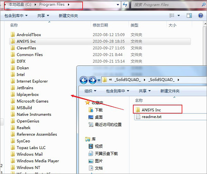Click the Help question mark icon
The height and width of the screenshot is (174, 207).
200,16
